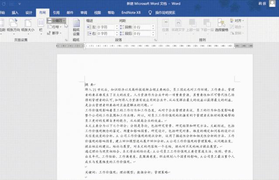The width and height of the screenshot is (279, 180).
Task: Click the line beginning 关键词：工作价值观
Action: [x=127, y=172]
